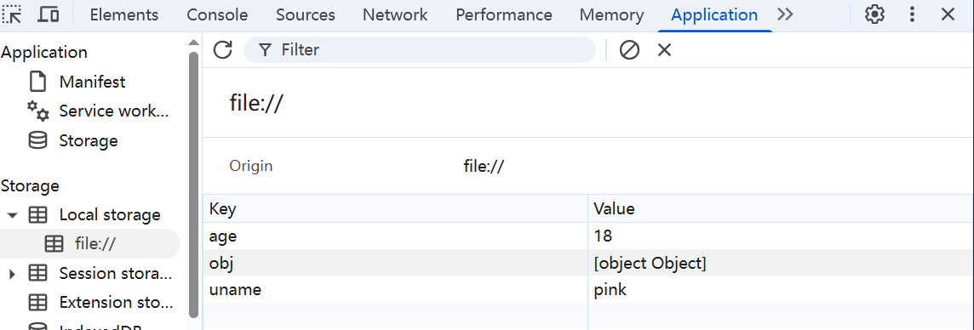This screenshot has height=330, width=974.
Task: Collapse the Local storage tree node
Action: (13, 215)
